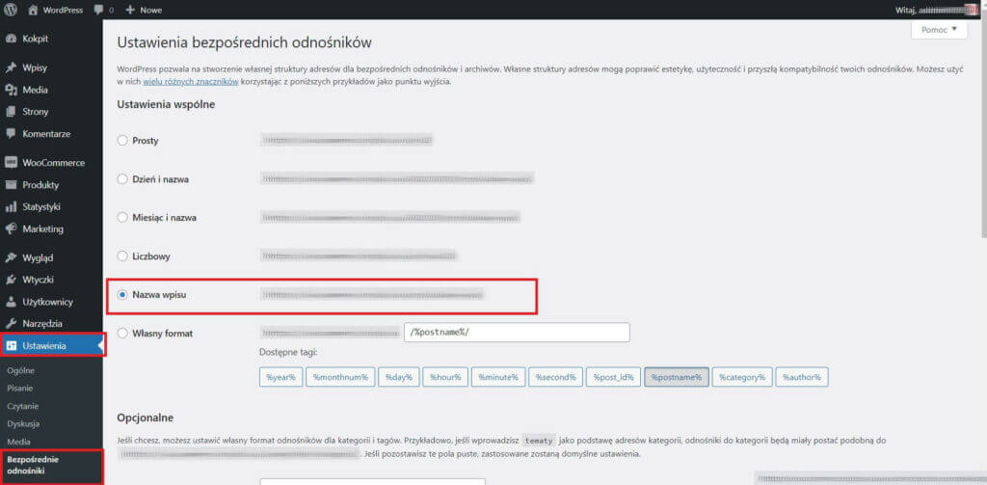Click the Nowe new content link

tap(151, 10)
